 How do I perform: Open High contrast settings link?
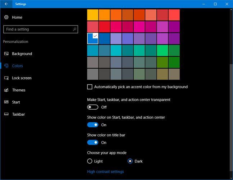click(x=105, y=172)
